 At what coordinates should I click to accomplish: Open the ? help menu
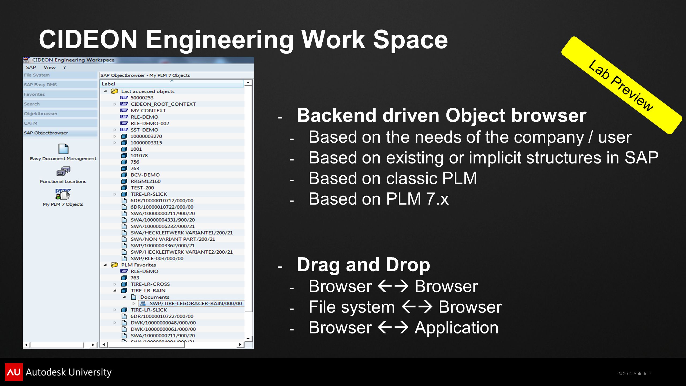coord(64,68)
